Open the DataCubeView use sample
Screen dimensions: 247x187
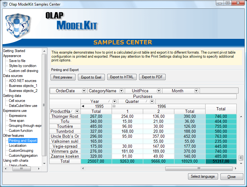click(x=23, y=106)
